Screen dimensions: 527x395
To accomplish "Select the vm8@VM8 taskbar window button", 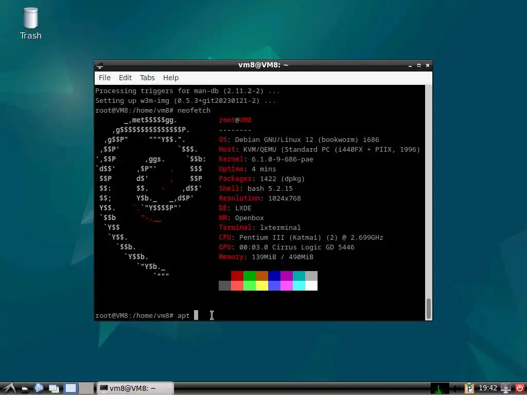I will point(135,389).
